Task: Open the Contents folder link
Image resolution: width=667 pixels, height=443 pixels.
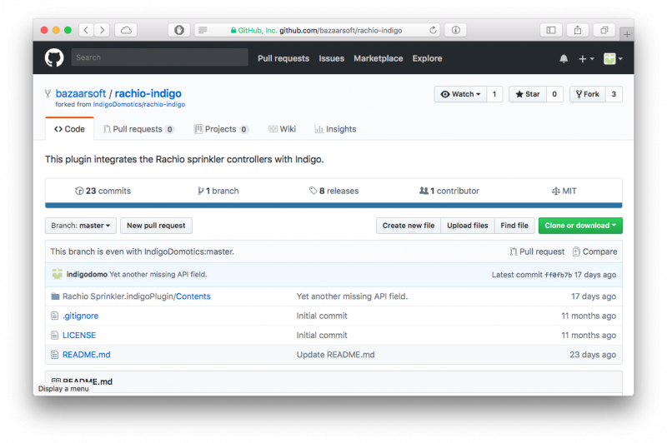Action: click(x=193, y=296)
